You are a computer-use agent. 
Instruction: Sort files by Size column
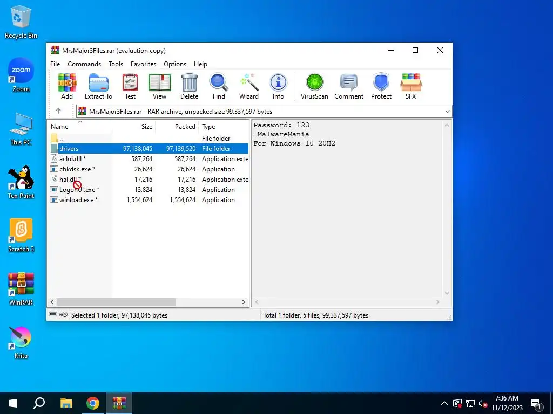tap(134, 126)
